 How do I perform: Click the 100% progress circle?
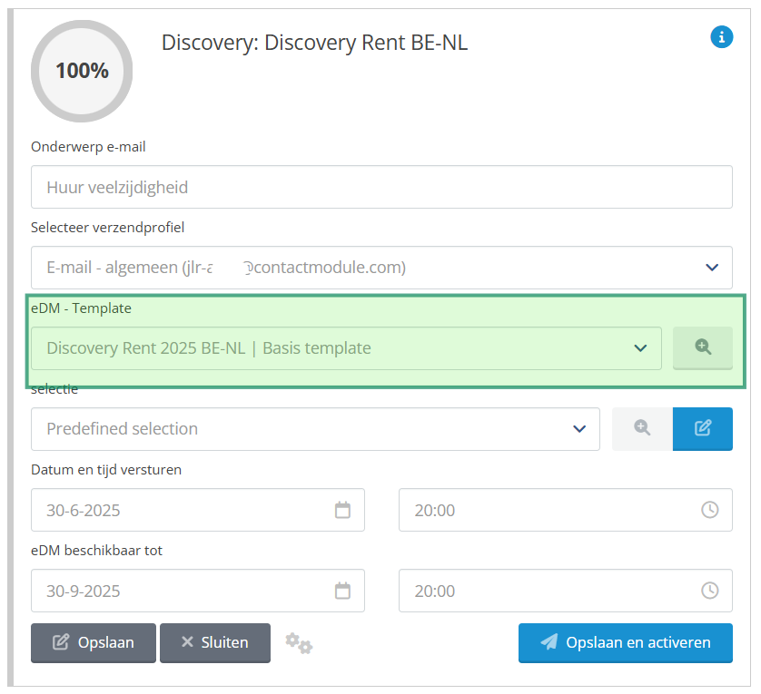coord(82,71)
